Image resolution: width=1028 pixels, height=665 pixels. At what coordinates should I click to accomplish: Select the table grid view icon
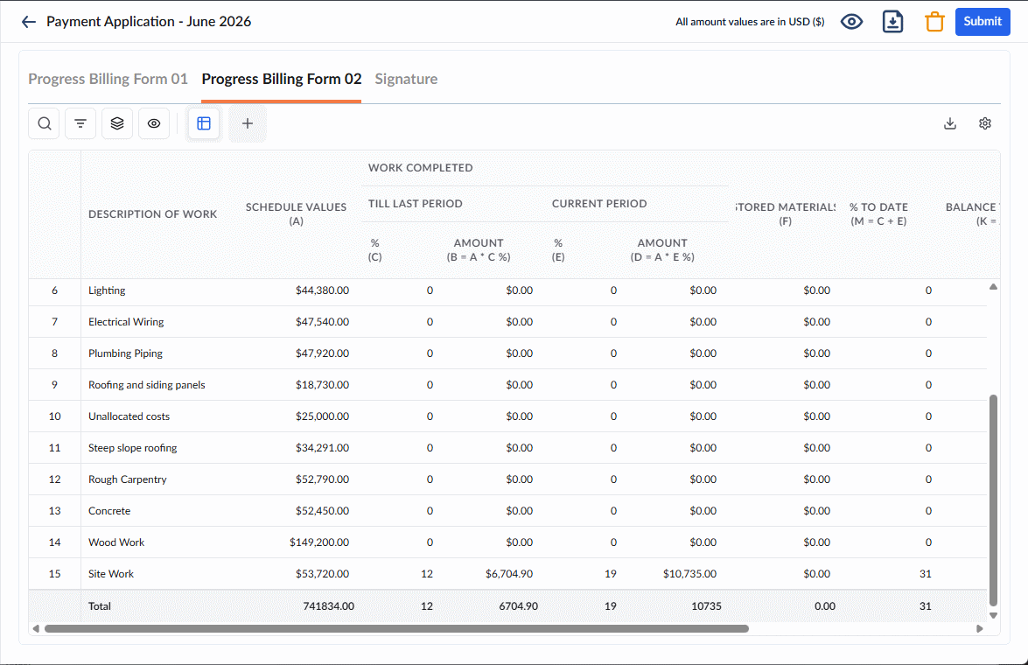204,123
